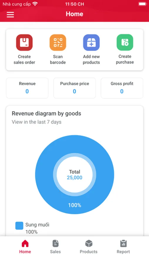
Task: Tap the Create sales order icon
Action: point(24,42)
